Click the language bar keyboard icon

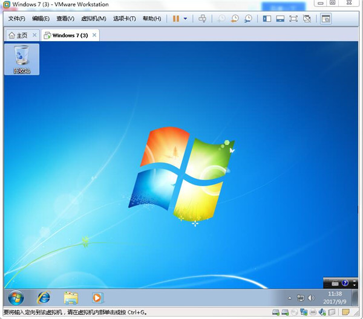[335, 283]
